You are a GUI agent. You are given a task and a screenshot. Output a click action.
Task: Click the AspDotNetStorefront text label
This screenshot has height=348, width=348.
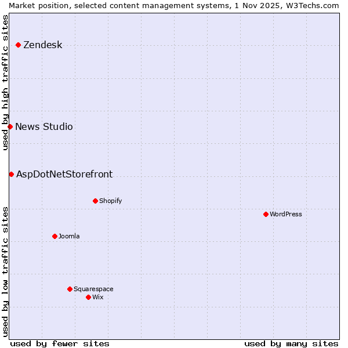tap(64, 175)
